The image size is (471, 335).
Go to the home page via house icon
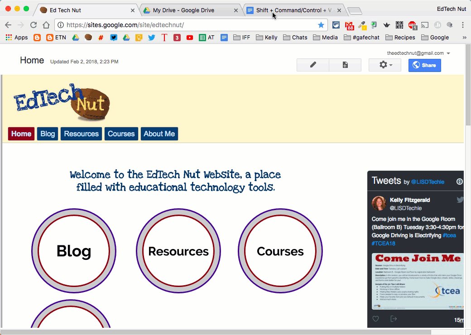[x=46, y=25]
